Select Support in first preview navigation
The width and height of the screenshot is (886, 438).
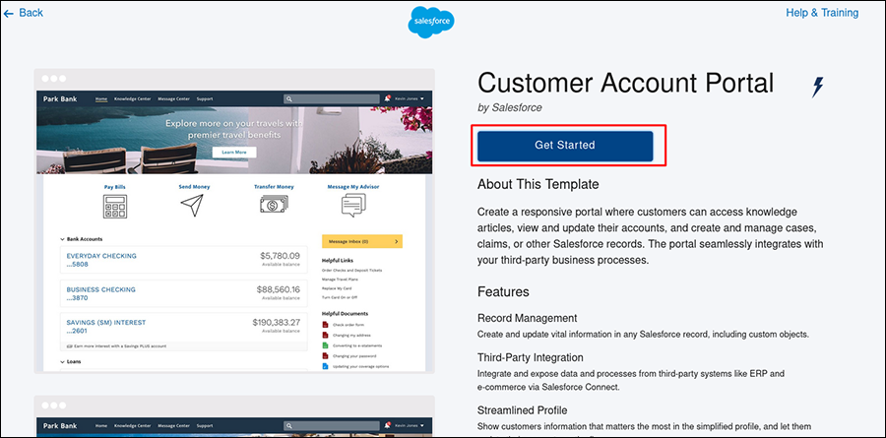click(205, 98)
